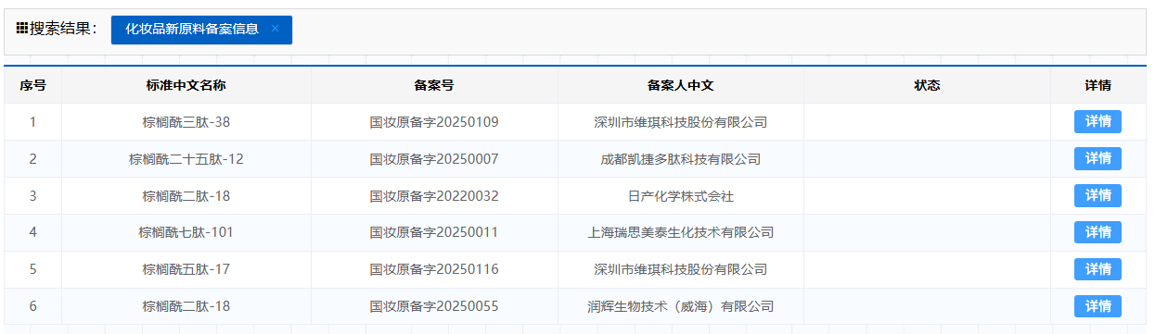Click the grid icon beside 搜索结果

[22, 29]
